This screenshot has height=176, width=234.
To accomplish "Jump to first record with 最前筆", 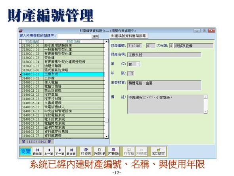I will (37, 151).
